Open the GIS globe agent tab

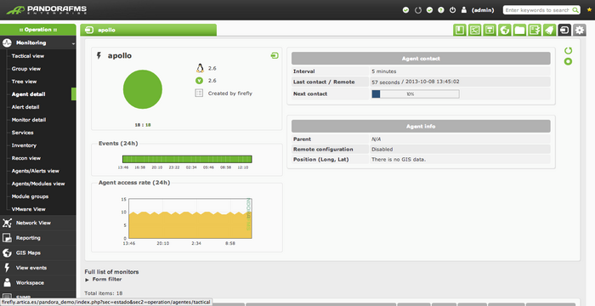tap(505, 30)
